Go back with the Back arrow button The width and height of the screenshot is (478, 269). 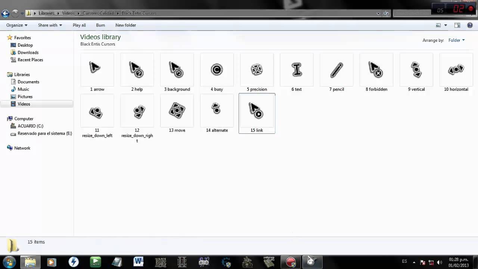5,13
